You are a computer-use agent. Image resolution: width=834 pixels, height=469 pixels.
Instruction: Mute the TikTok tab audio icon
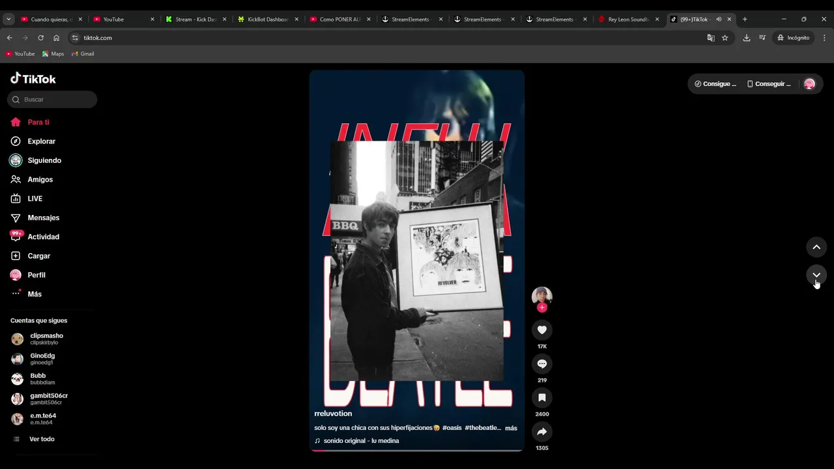tap(719, 20)
